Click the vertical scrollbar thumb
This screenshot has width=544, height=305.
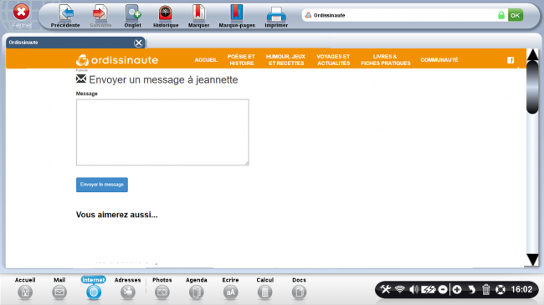point(532,88)
